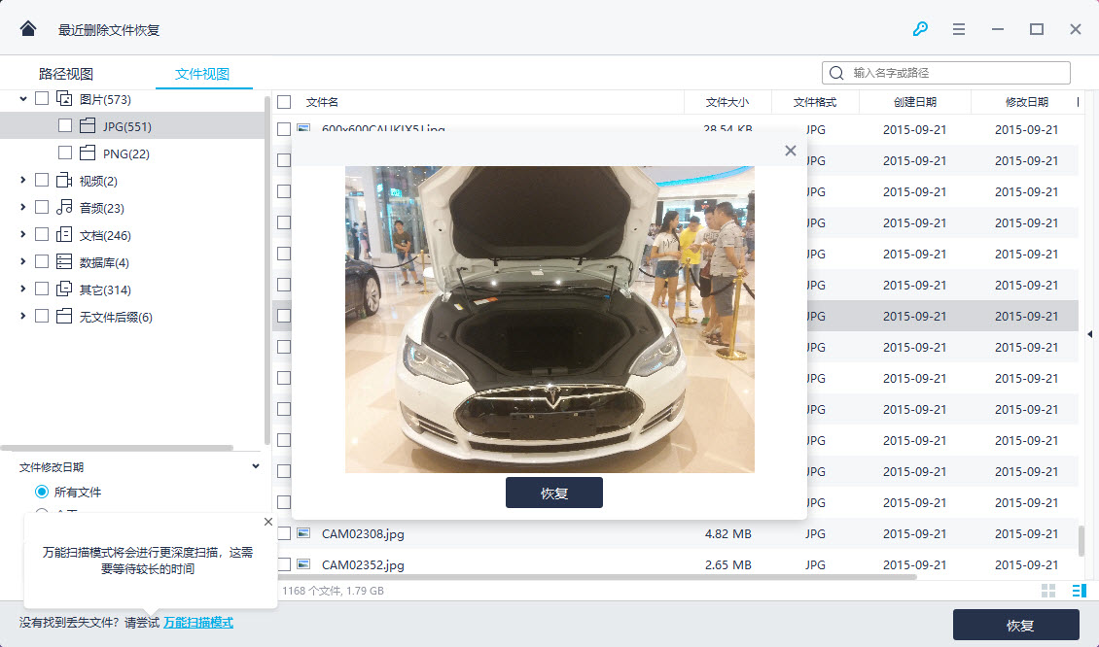Click the key activation icon
Image resolution: width=1099 pixels, height=647 pixels.
tap(920, 29)
